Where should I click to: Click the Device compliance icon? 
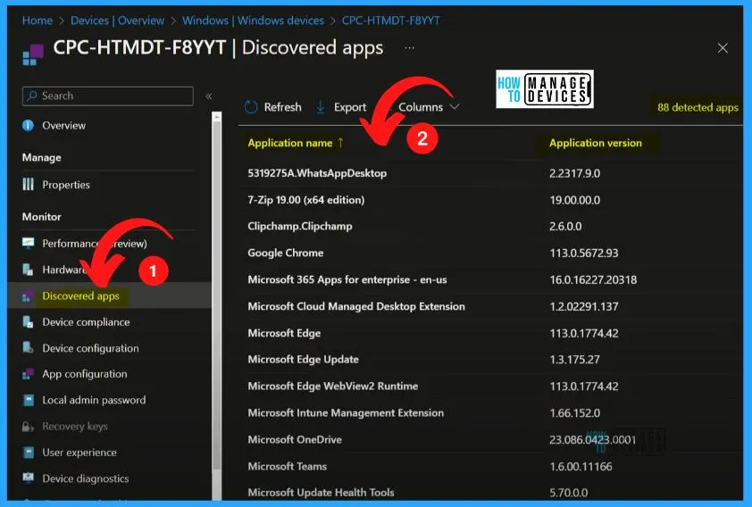pyautogui.click(x=29, y=322)
